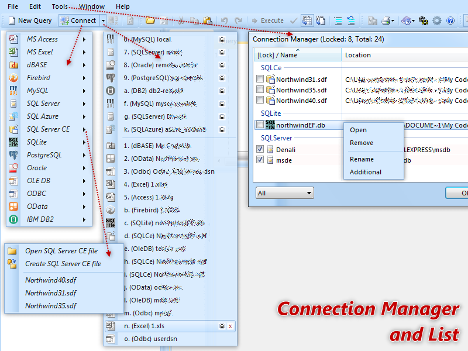
Task: Click the printer toolbar icon
Action: [x=386, y=20]
